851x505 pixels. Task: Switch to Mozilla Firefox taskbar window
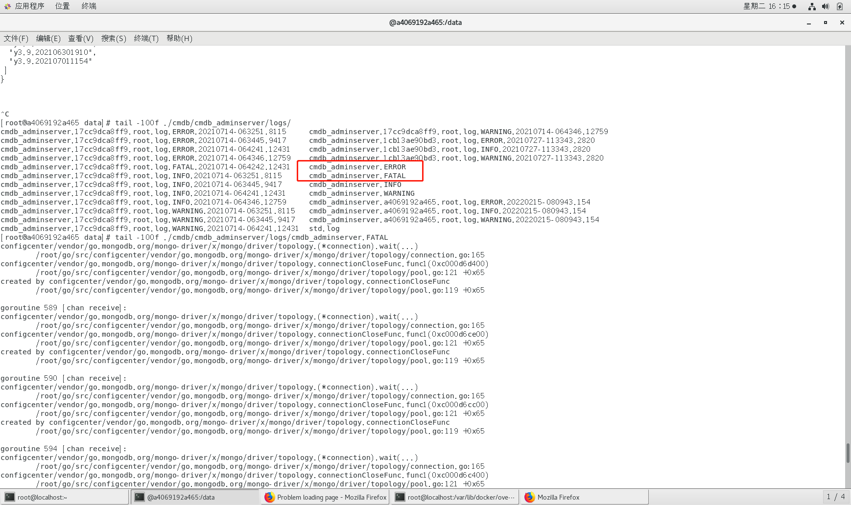pos(585,497)
